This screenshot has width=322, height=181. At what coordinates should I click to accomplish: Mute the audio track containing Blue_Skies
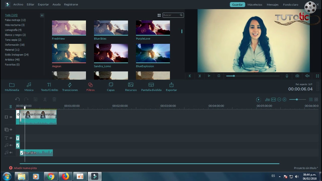[11, 153]
